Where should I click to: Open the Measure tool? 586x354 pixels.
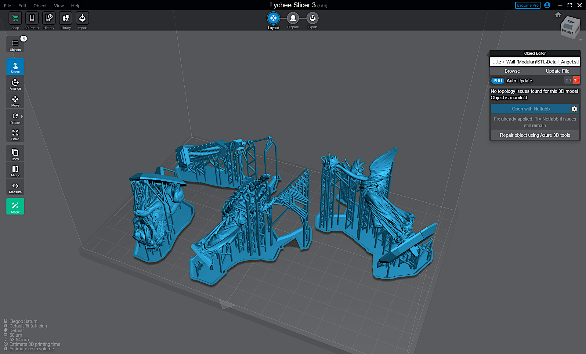pos(15,188)
